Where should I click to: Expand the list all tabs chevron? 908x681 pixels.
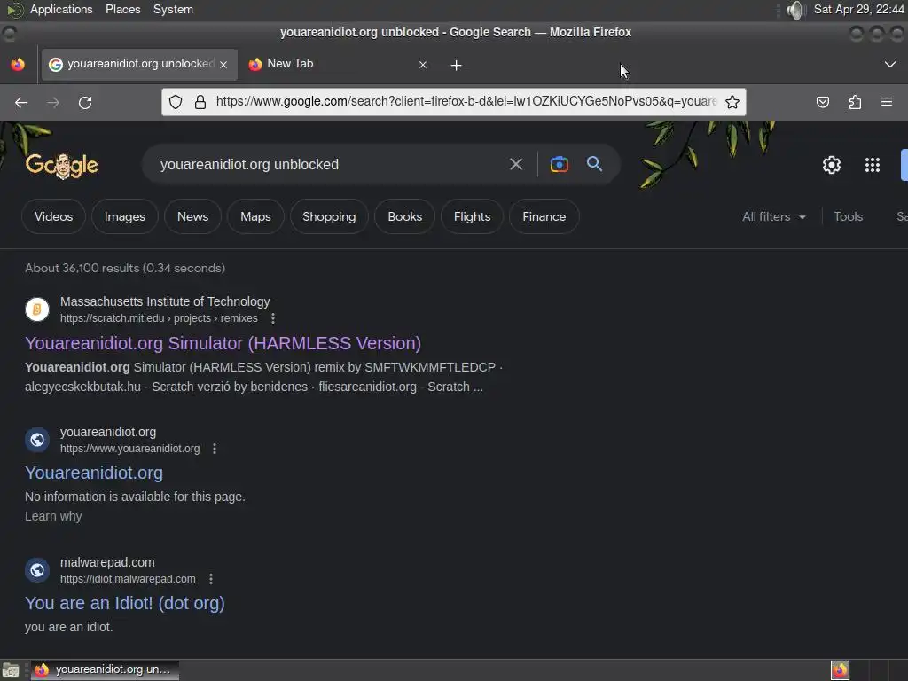point(890,64)
